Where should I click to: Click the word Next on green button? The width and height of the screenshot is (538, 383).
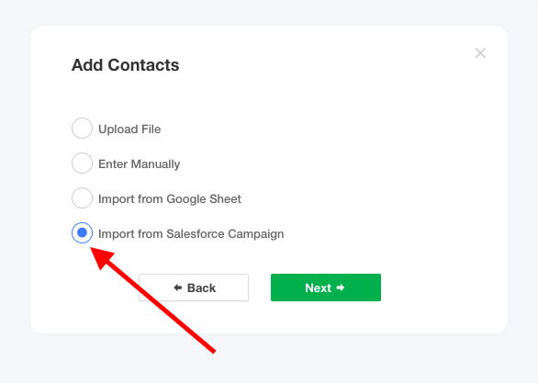click(x=318, y=287)
